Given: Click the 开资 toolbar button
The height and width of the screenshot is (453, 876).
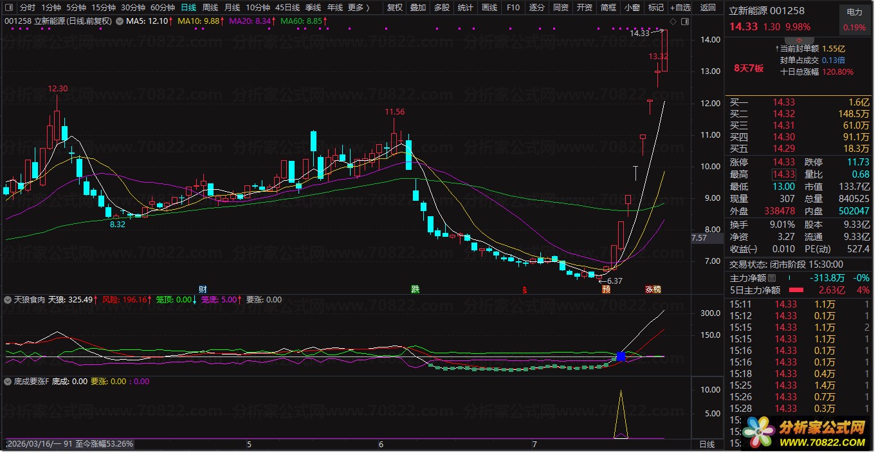Looking at the screenshot, I should [x=585, y=8].
